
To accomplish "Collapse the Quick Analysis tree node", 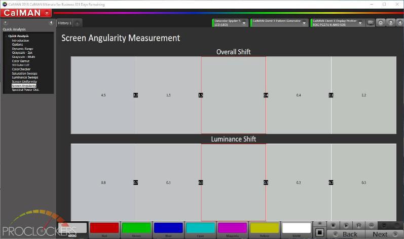I will [6, 36].
